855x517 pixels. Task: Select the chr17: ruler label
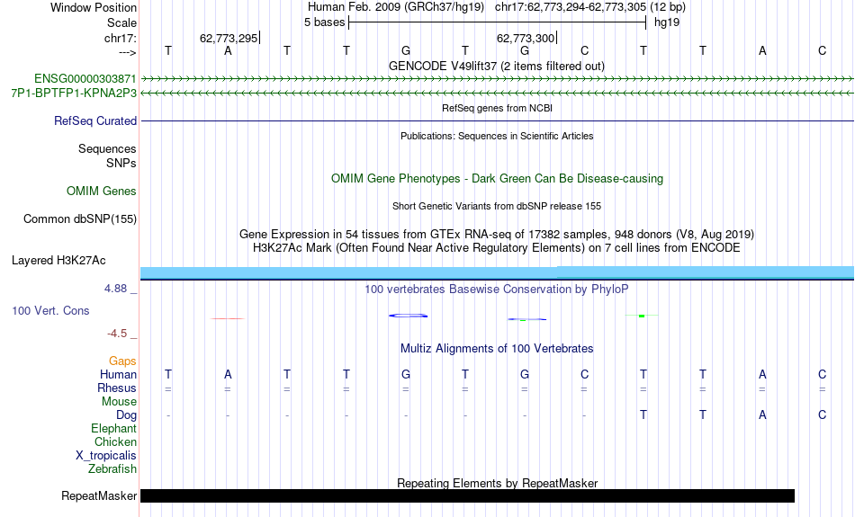120,38
